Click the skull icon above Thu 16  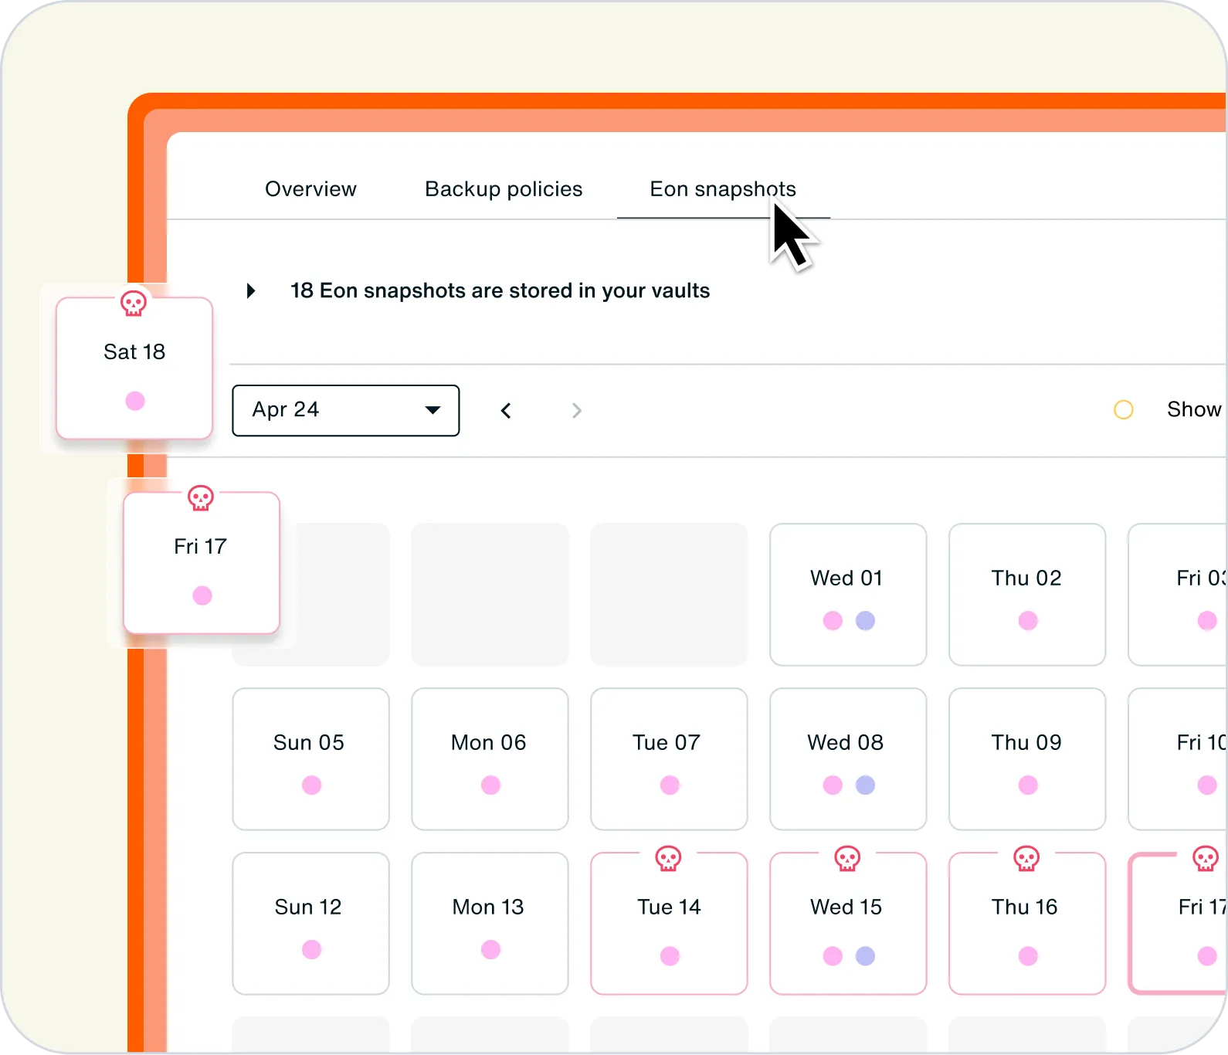(x=1026, y=858)
